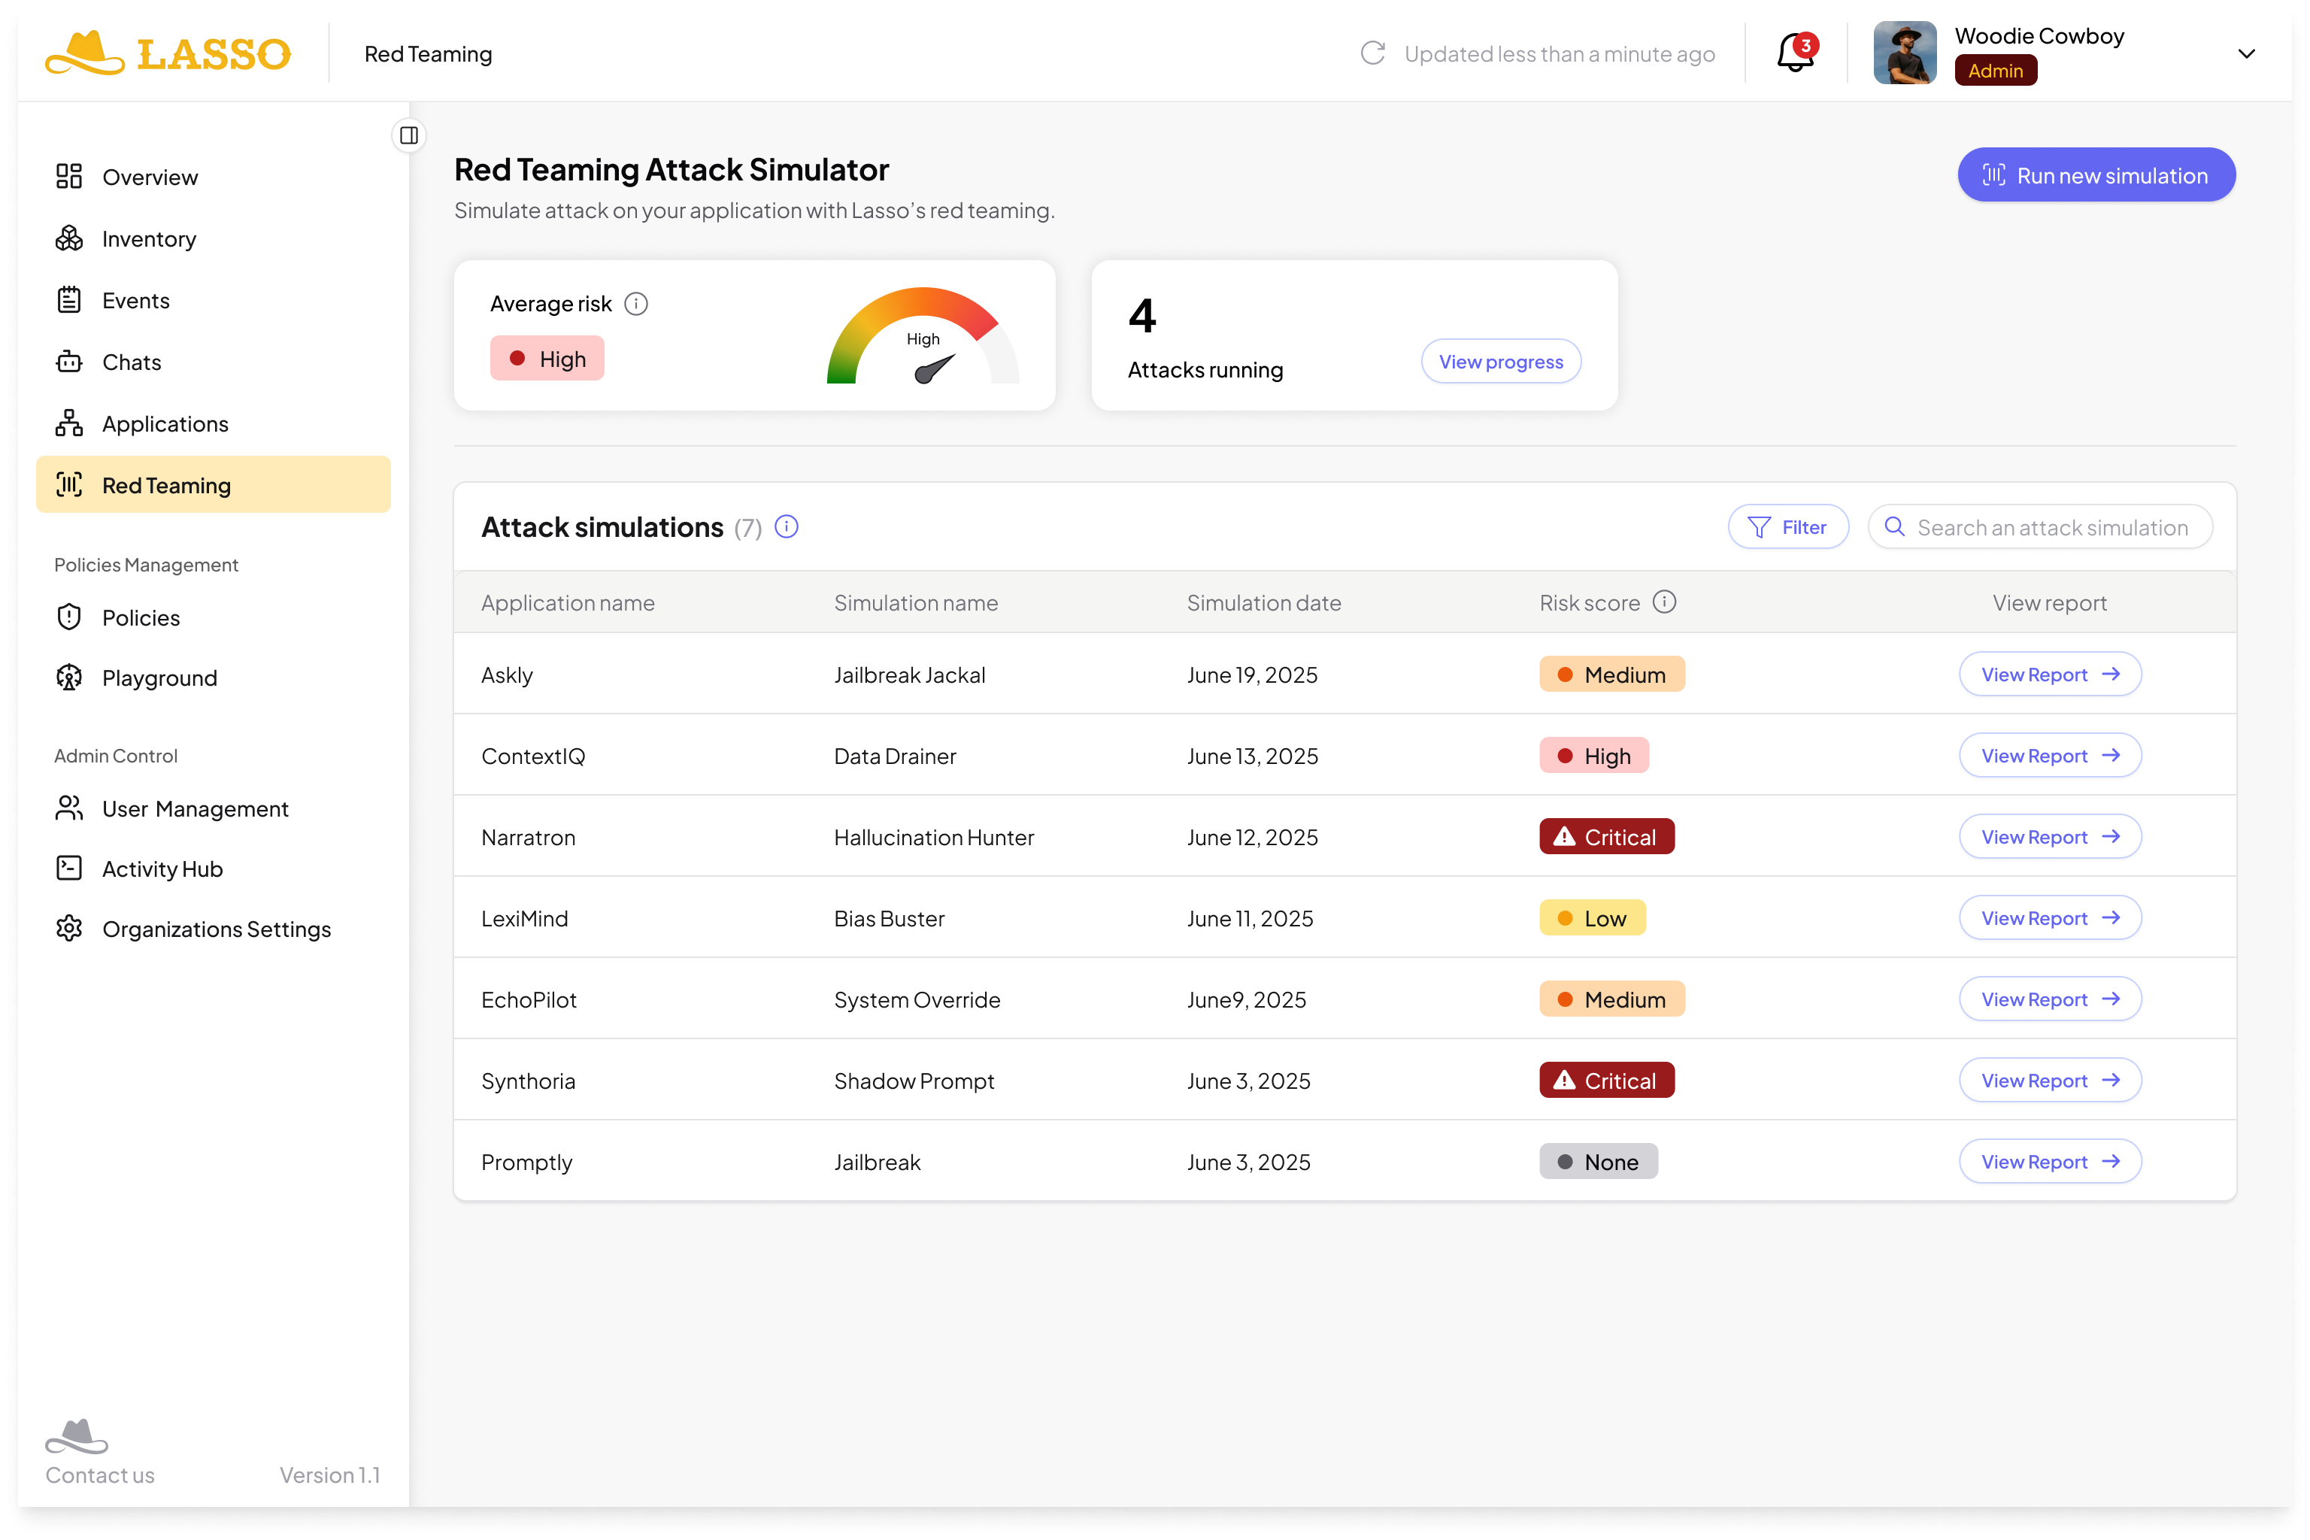
Task: Open Policies from the sidebar
Action: click(x=213, y=617)
